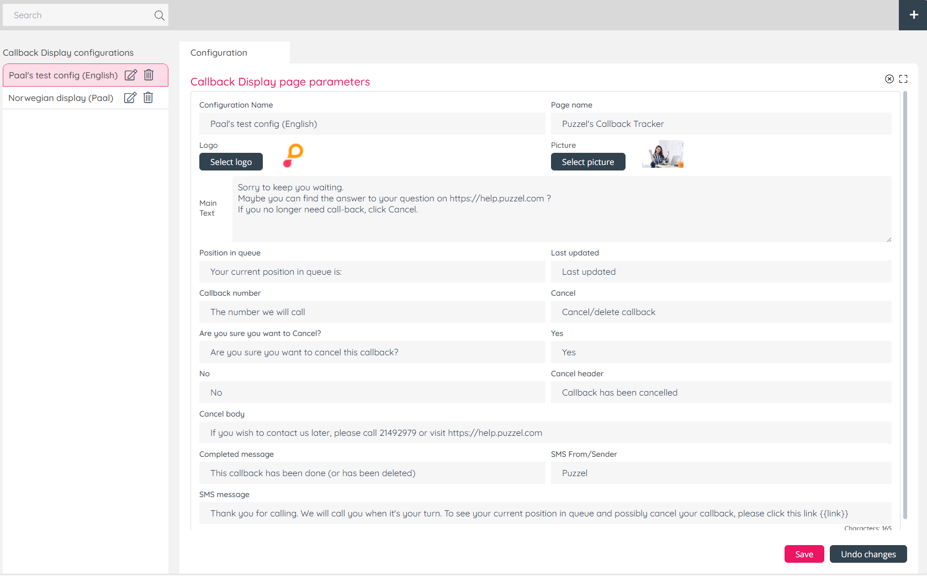Viewport: 927px width, 576px height.
Task: Select Norwegian display (Paal) item
Action: 61,98
